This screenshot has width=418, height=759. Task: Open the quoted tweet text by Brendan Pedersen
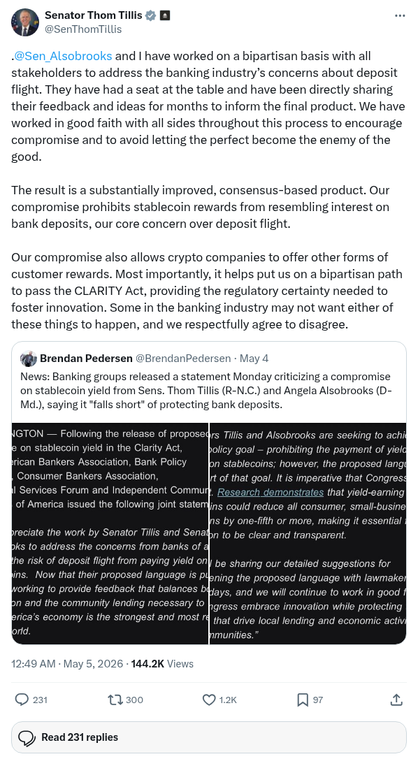[x=206, y=391]
